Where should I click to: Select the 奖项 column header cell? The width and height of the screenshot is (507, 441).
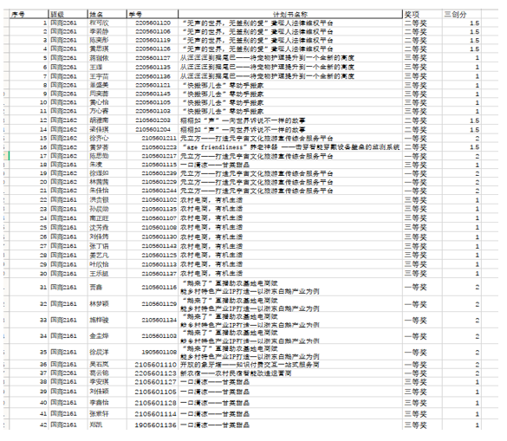click(x=422, y=14)
